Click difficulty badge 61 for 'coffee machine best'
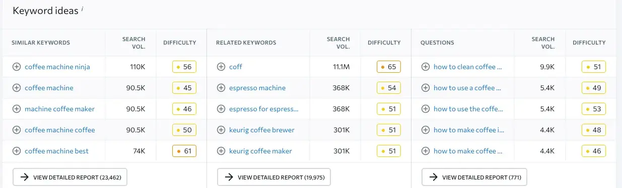Image resolution: width=622 pixels, height=188 pixels. click(184, 151)
